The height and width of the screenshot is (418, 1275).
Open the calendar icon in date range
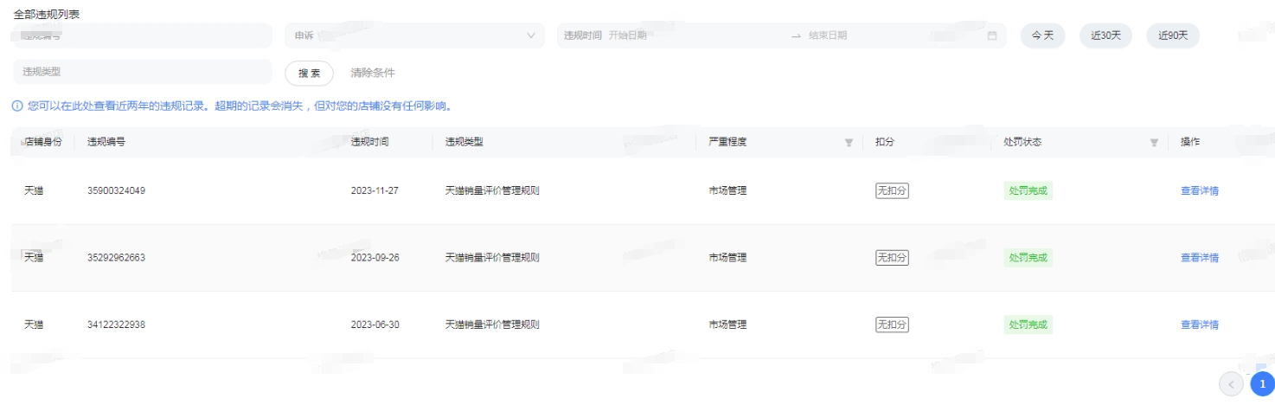click(992, 35)
